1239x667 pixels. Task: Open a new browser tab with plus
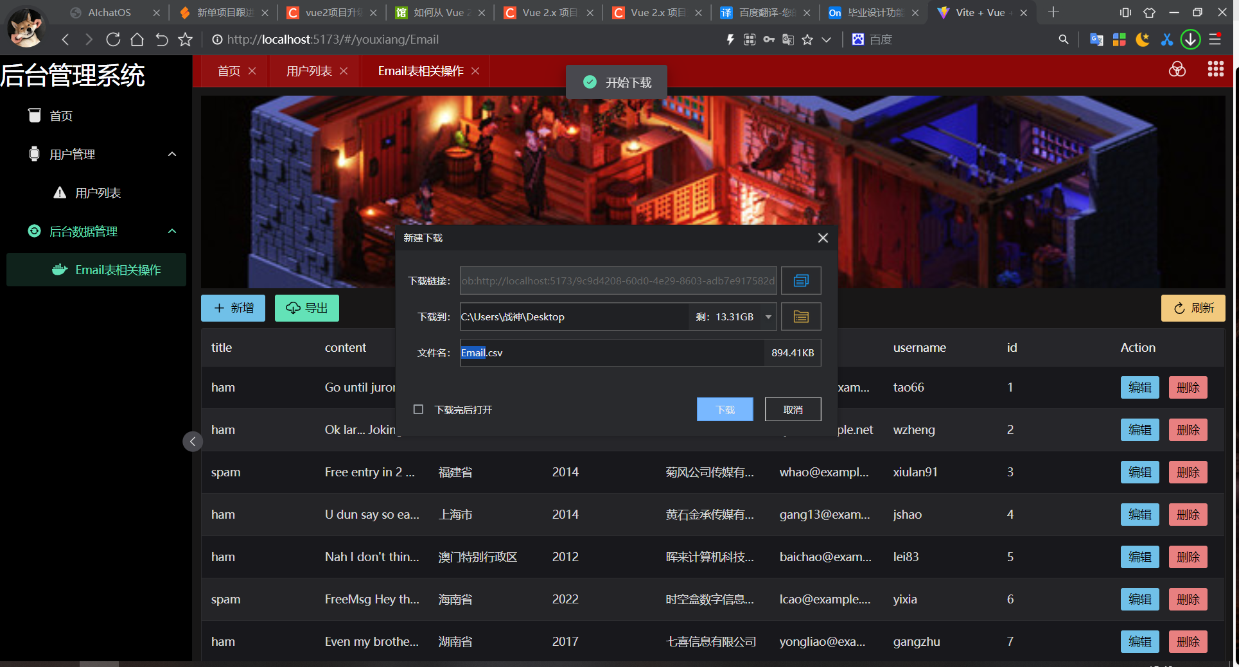point(1053,12)
